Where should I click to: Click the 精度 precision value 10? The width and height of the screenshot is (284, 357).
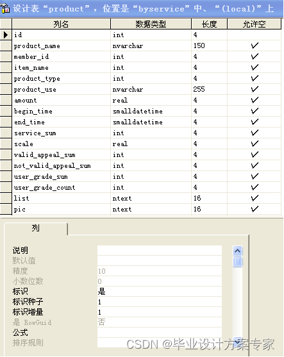pos(160,271)
